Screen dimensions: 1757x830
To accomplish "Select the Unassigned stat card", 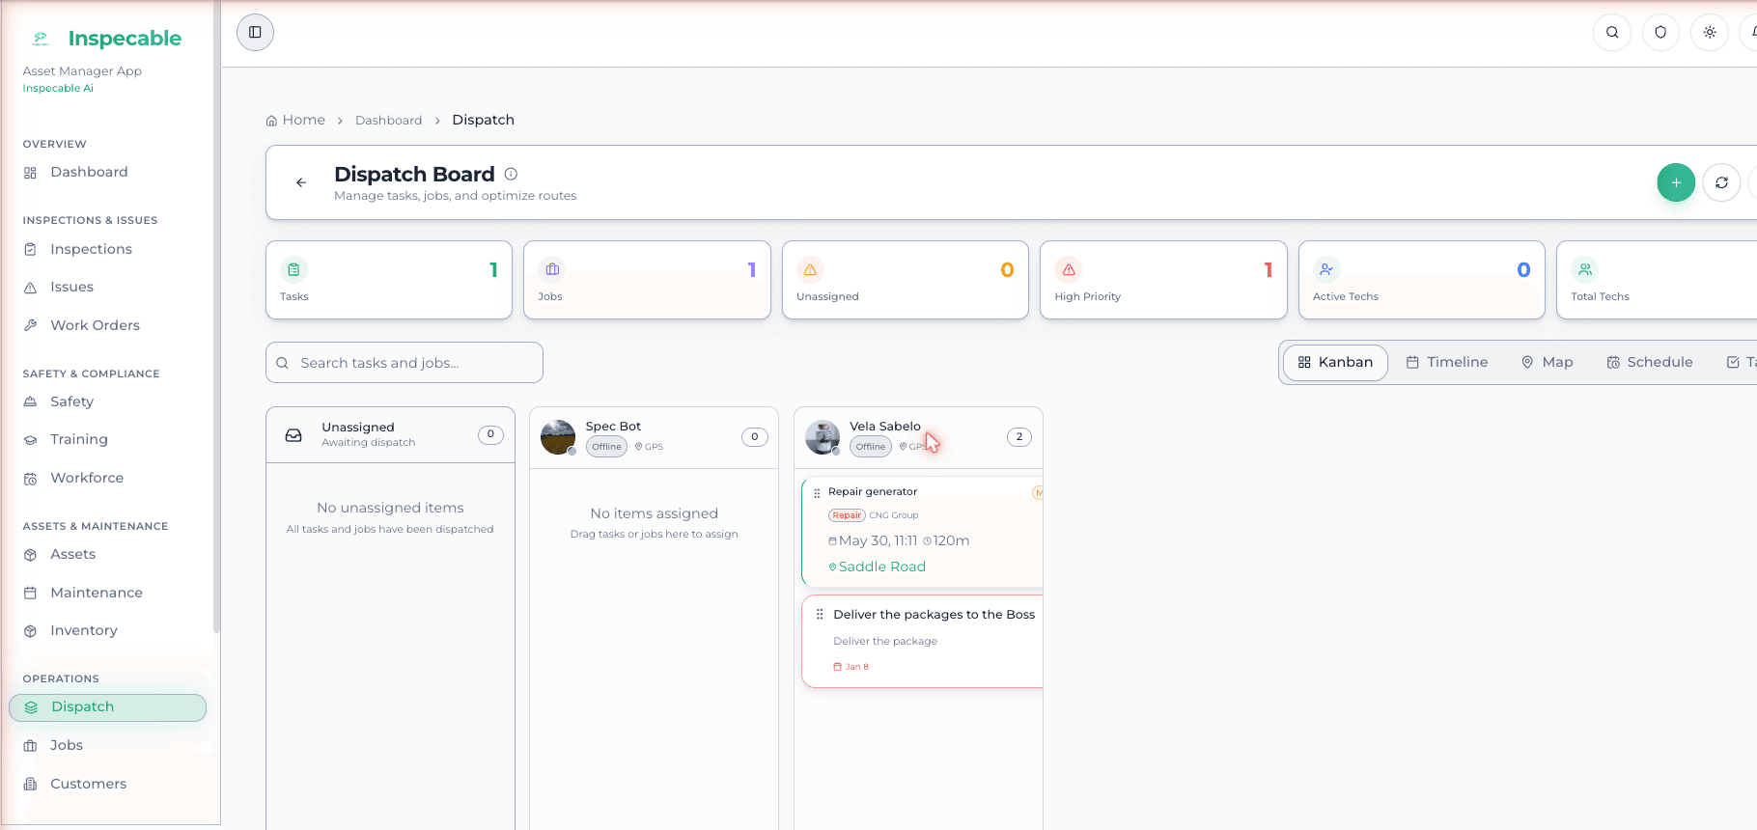I will coord(906,280).
